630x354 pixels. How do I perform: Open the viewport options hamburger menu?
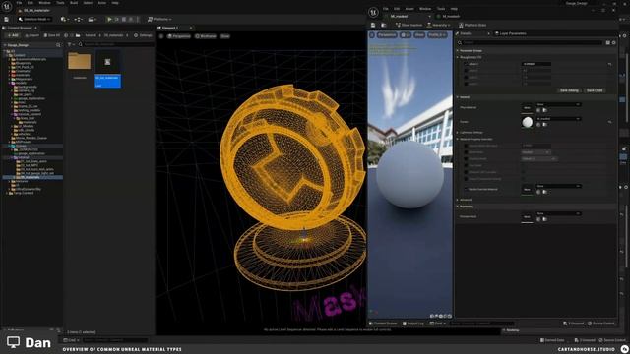tap(161, 36)
